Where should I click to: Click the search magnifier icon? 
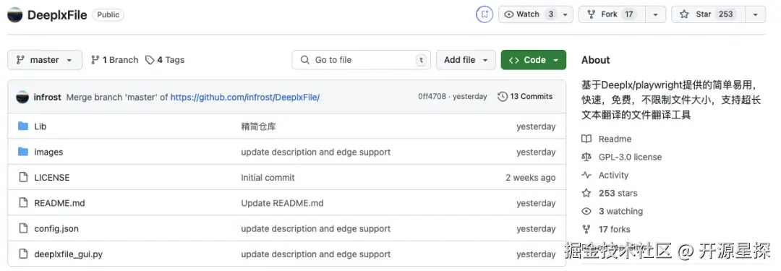point(305,60)
